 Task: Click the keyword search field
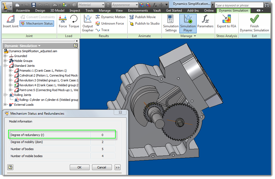tap(239, 5)
